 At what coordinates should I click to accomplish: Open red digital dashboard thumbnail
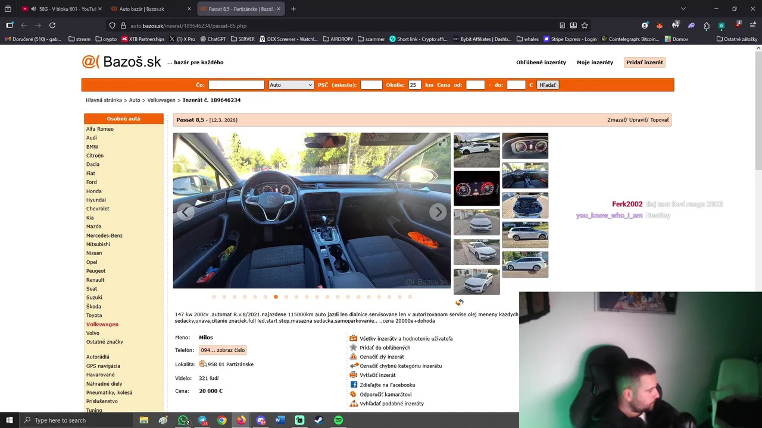[477, 188]
